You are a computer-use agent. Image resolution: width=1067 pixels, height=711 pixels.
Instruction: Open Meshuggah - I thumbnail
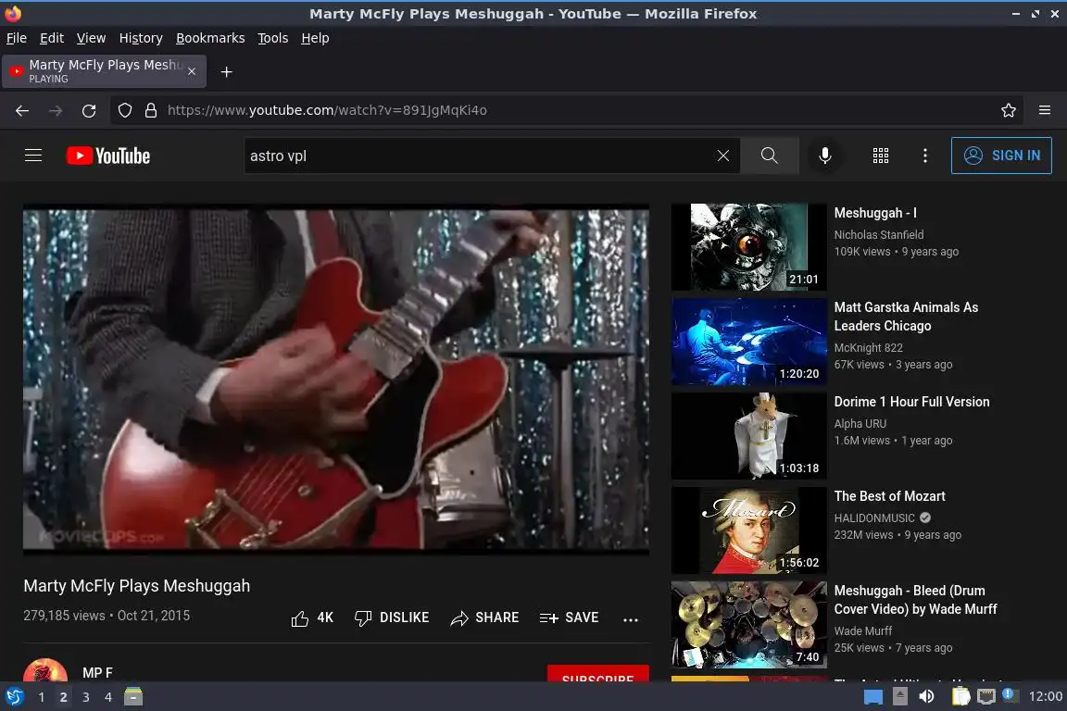[748, 247]
